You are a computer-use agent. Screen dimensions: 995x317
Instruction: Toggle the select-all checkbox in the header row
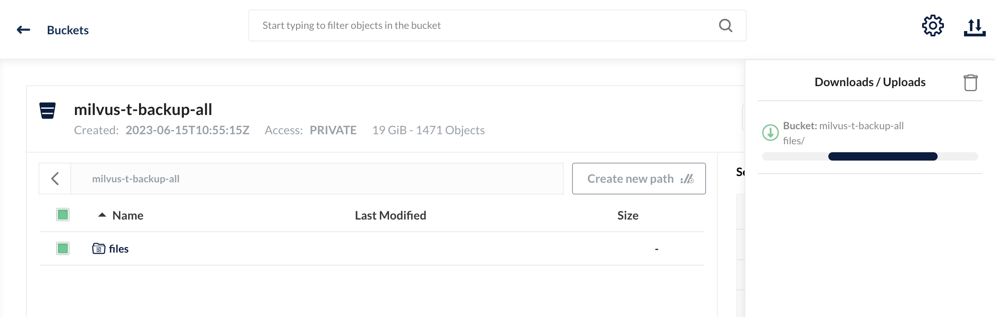tap(62, 215)
